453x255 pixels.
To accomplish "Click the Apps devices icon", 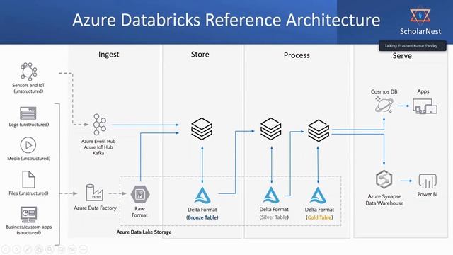I will [425, 106].
